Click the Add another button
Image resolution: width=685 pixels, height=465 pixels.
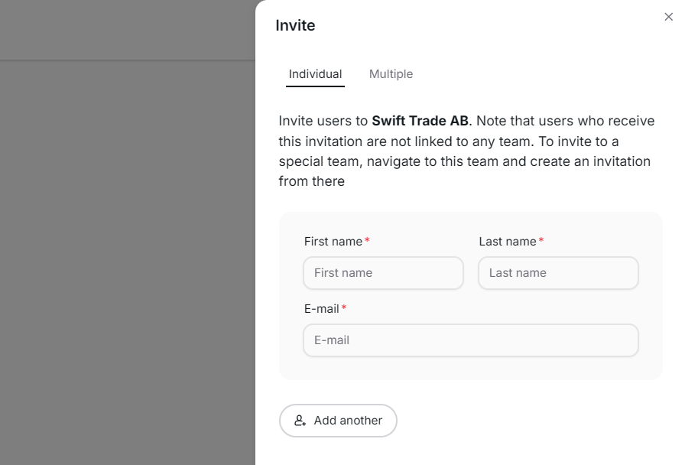(x=338, y=421)
